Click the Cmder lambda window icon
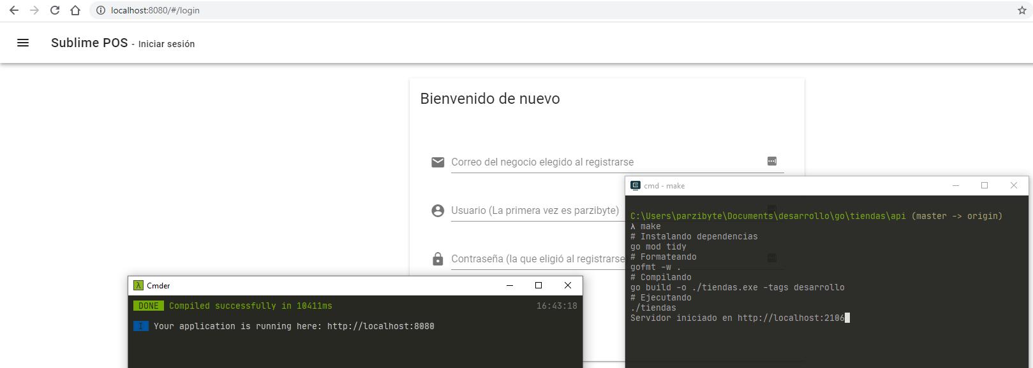This screenshot has width=1033, height=368. pos(138,286)
